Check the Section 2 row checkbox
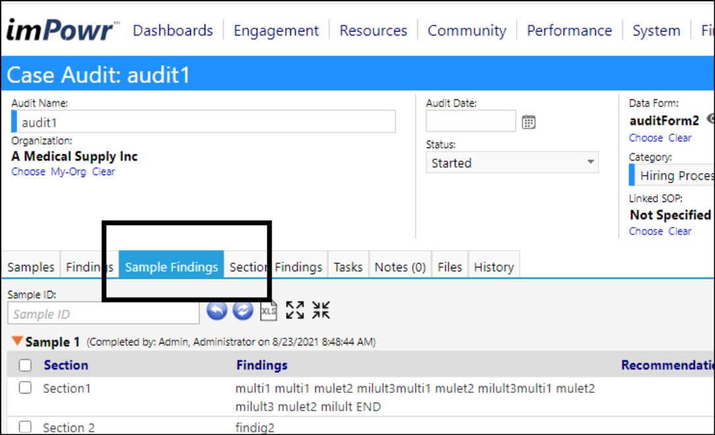 [25, 427]
